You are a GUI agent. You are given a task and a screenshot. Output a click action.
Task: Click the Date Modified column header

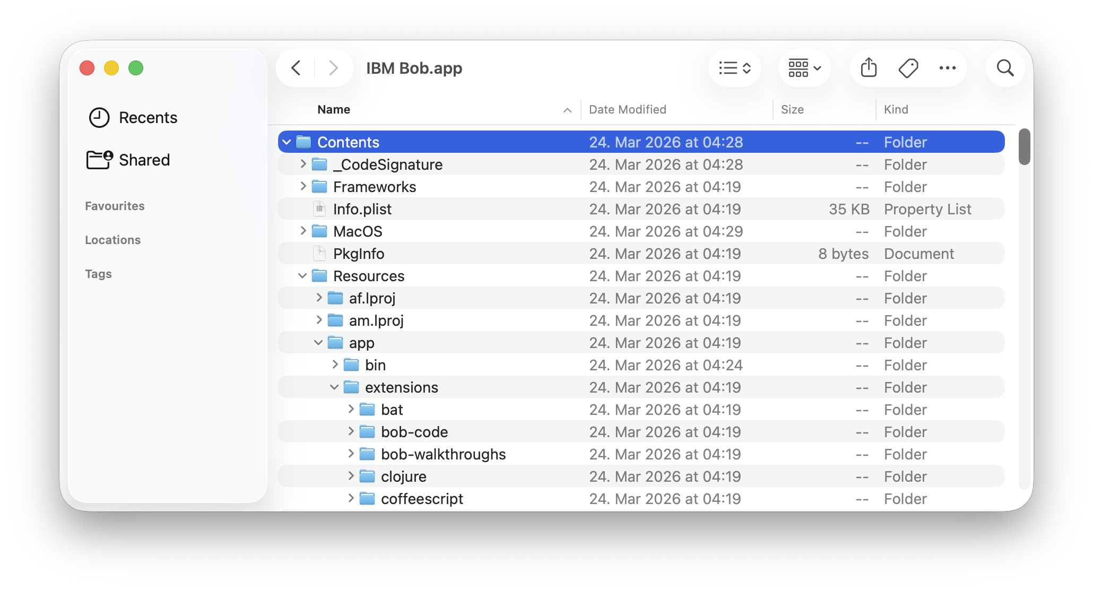[x=627, y=109]
